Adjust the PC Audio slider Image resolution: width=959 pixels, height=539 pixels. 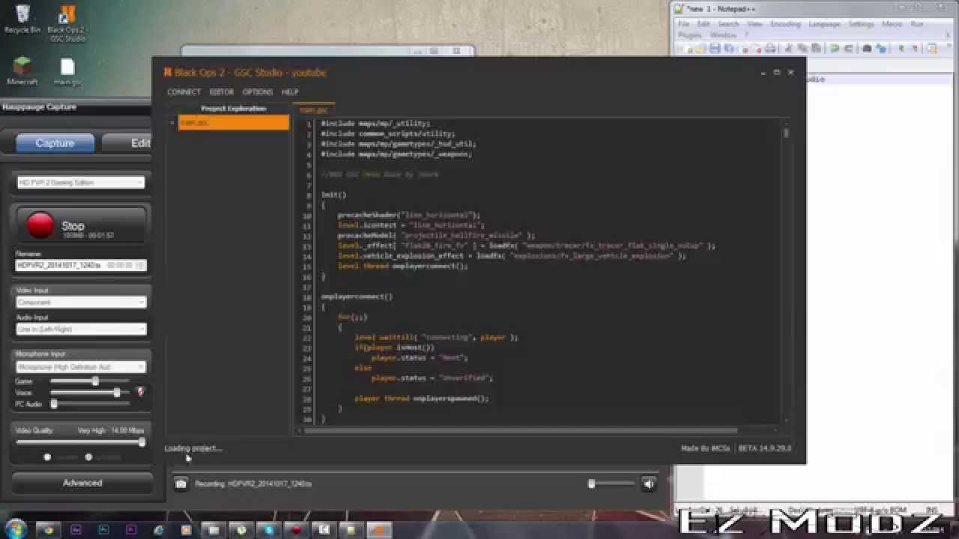[x=54, y=404]
